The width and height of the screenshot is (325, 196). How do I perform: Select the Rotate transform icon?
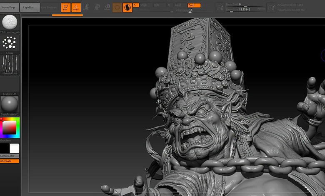coord(107,7)
